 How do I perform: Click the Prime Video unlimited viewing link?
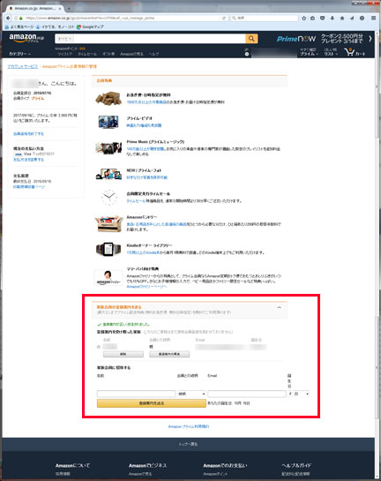[144, 125]
